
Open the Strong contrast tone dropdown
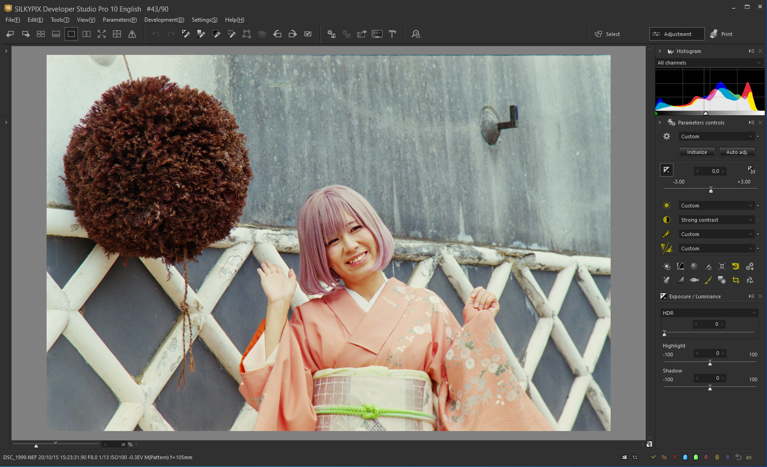coord(716,220)
